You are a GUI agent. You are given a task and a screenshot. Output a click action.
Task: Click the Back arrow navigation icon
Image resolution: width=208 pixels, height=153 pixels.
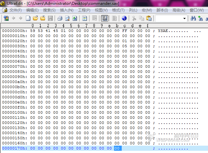click(x=13, y=18)
